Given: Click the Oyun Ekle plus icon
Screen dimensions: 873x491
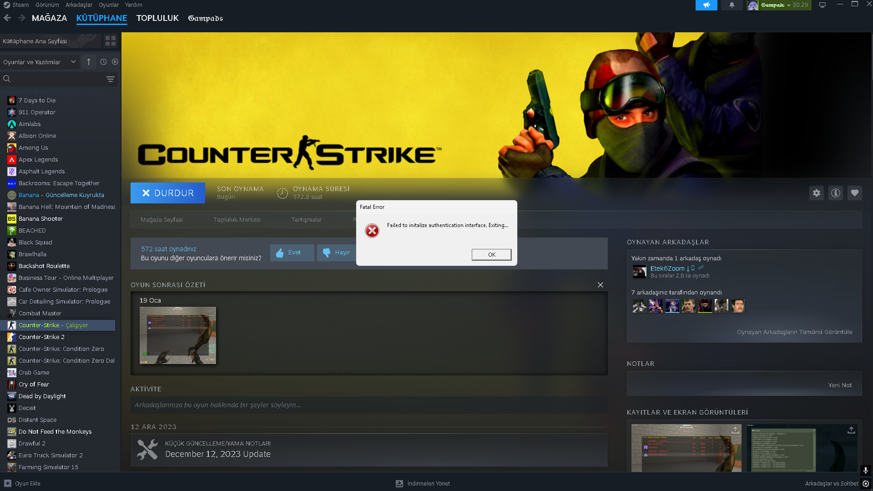Looking at the screenshot, I should point(8,483).
